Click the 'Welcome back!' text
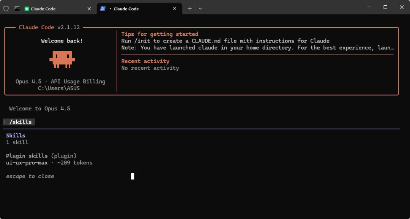Screen dimensions: 410x219 [x=62, y=41]
